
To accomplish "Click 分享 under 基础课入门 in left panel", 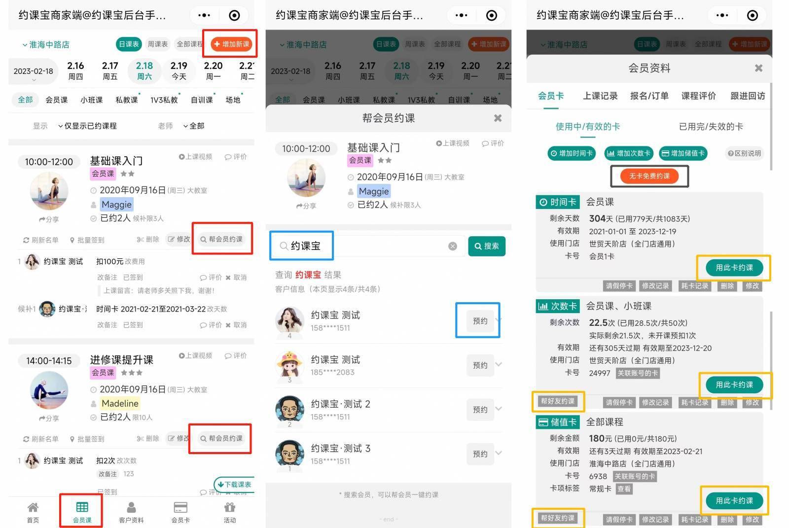I will tap(49, 219).
